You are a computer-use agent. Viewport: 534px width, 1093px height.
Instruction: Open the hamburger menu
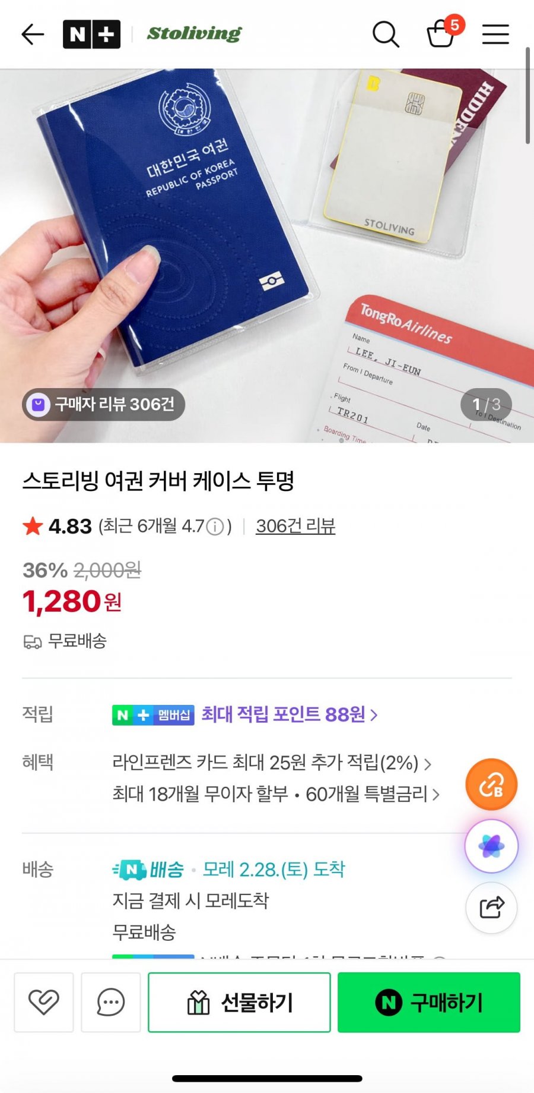coord(495,34)
